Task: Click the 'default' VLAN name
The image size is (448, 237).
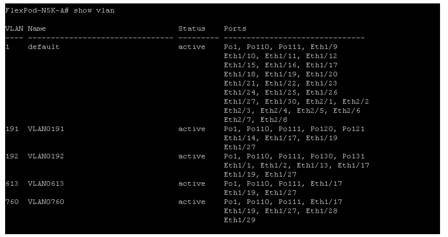Action: [44, 47]
